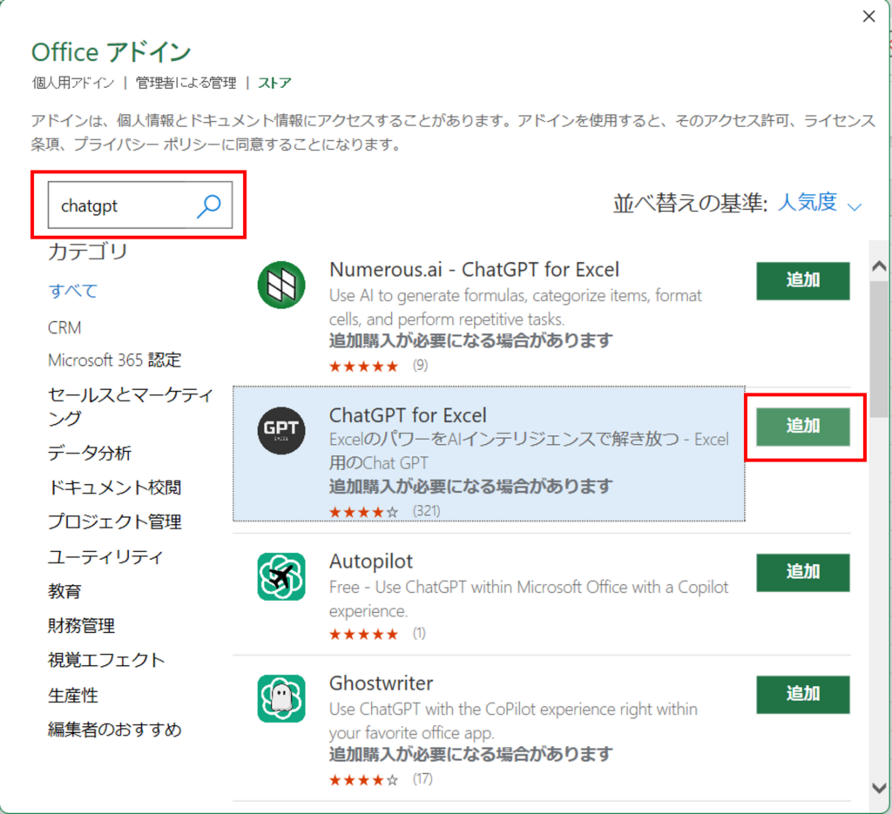The height and width of the screenshot is (814, 892).
Task: Click the GPT logo for ChatGPT for Excel
Action: (281, 430)
